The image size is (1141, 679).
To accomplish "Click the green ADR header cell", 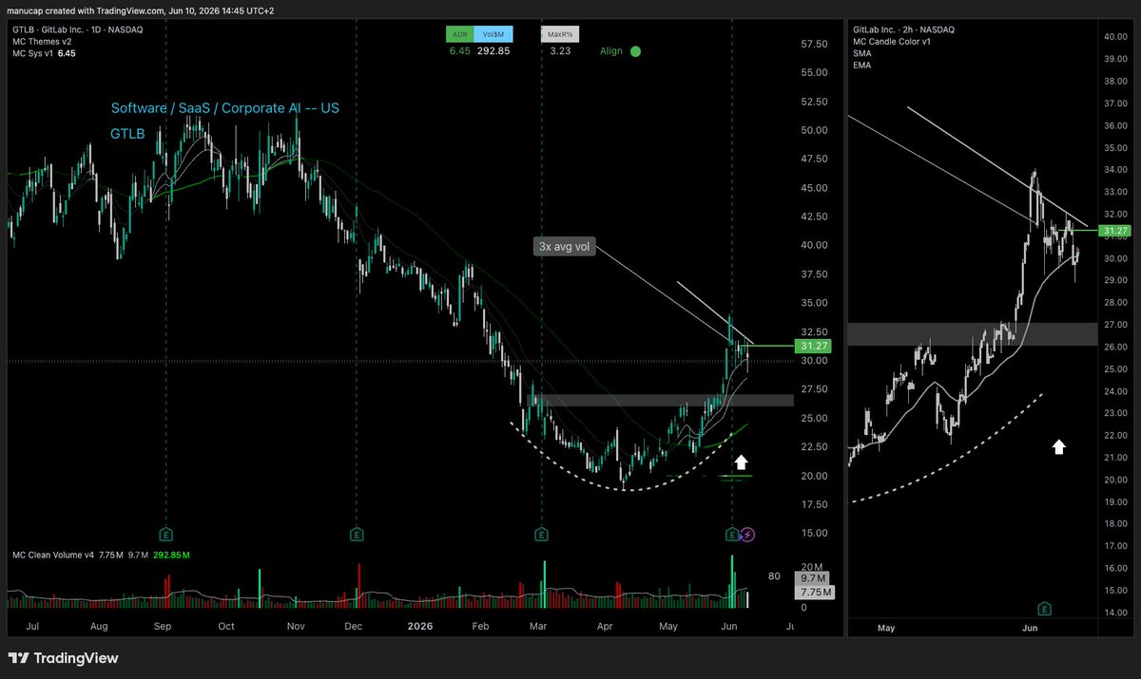I will 459,34.
